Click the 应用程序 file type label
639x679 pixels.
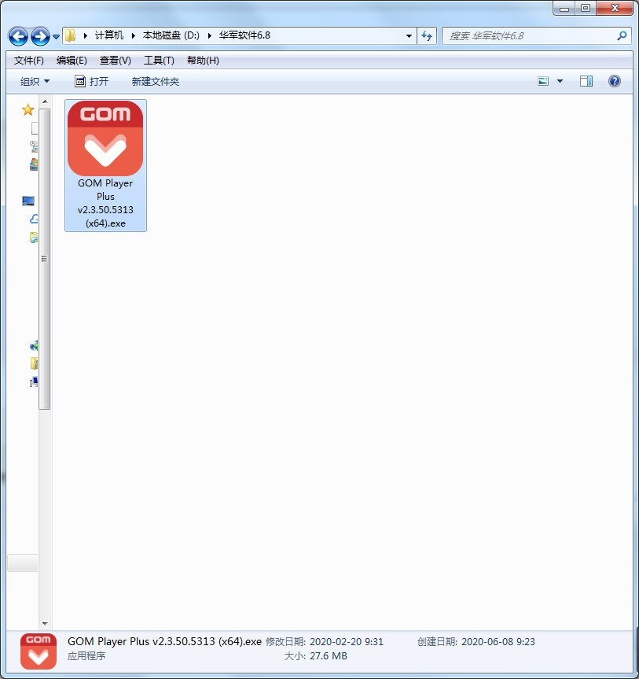86,656
